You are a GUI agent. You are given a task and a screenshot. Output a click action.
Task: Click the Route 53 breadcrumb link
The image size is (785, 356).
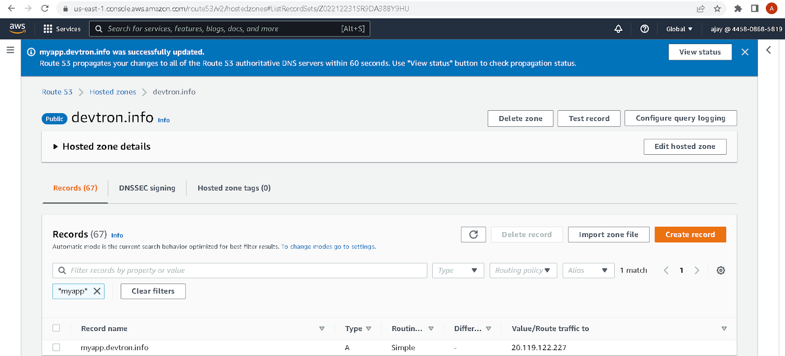pos(57,92)
